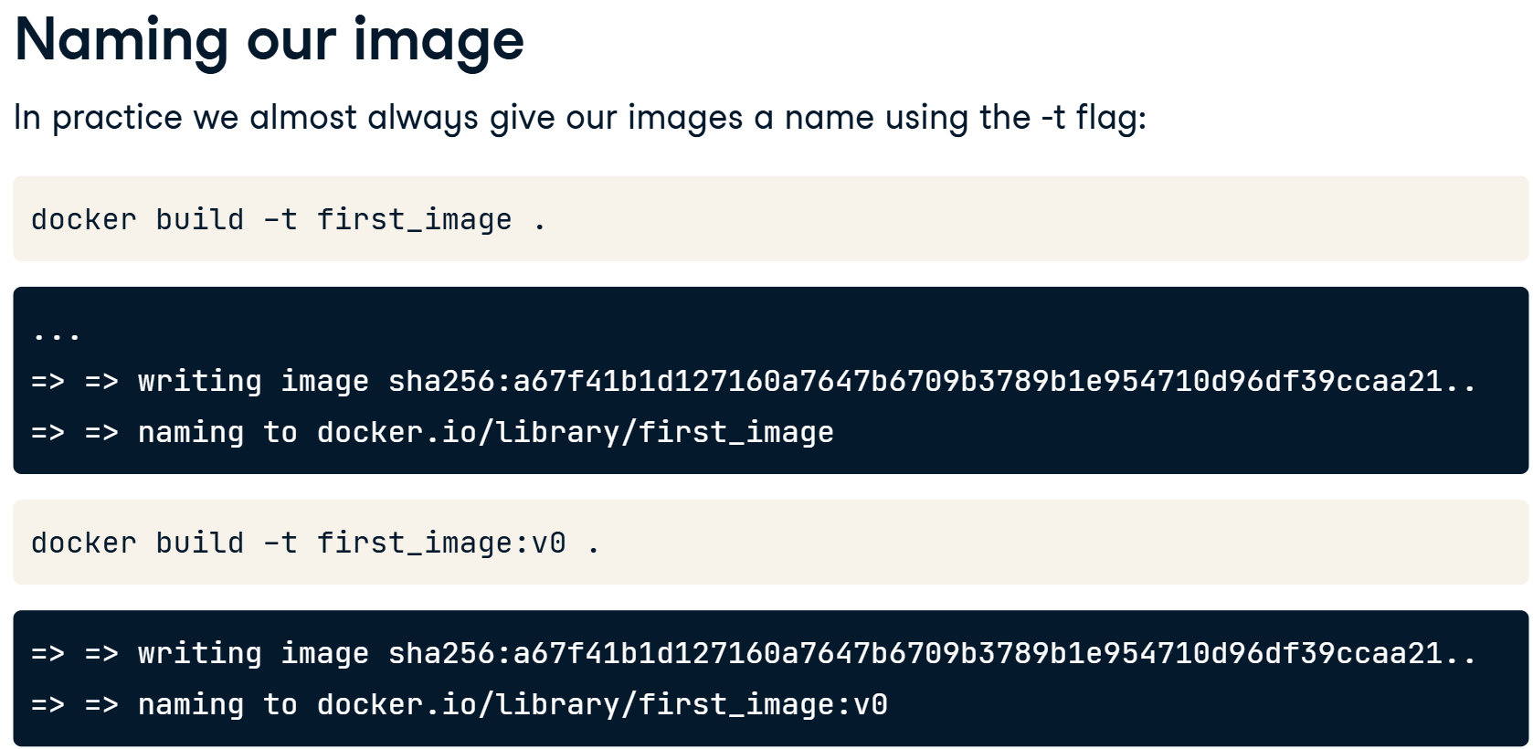Click the arrows before the first "naming to"
This screenshot has height=749, width=1533.
pos(75,432)
